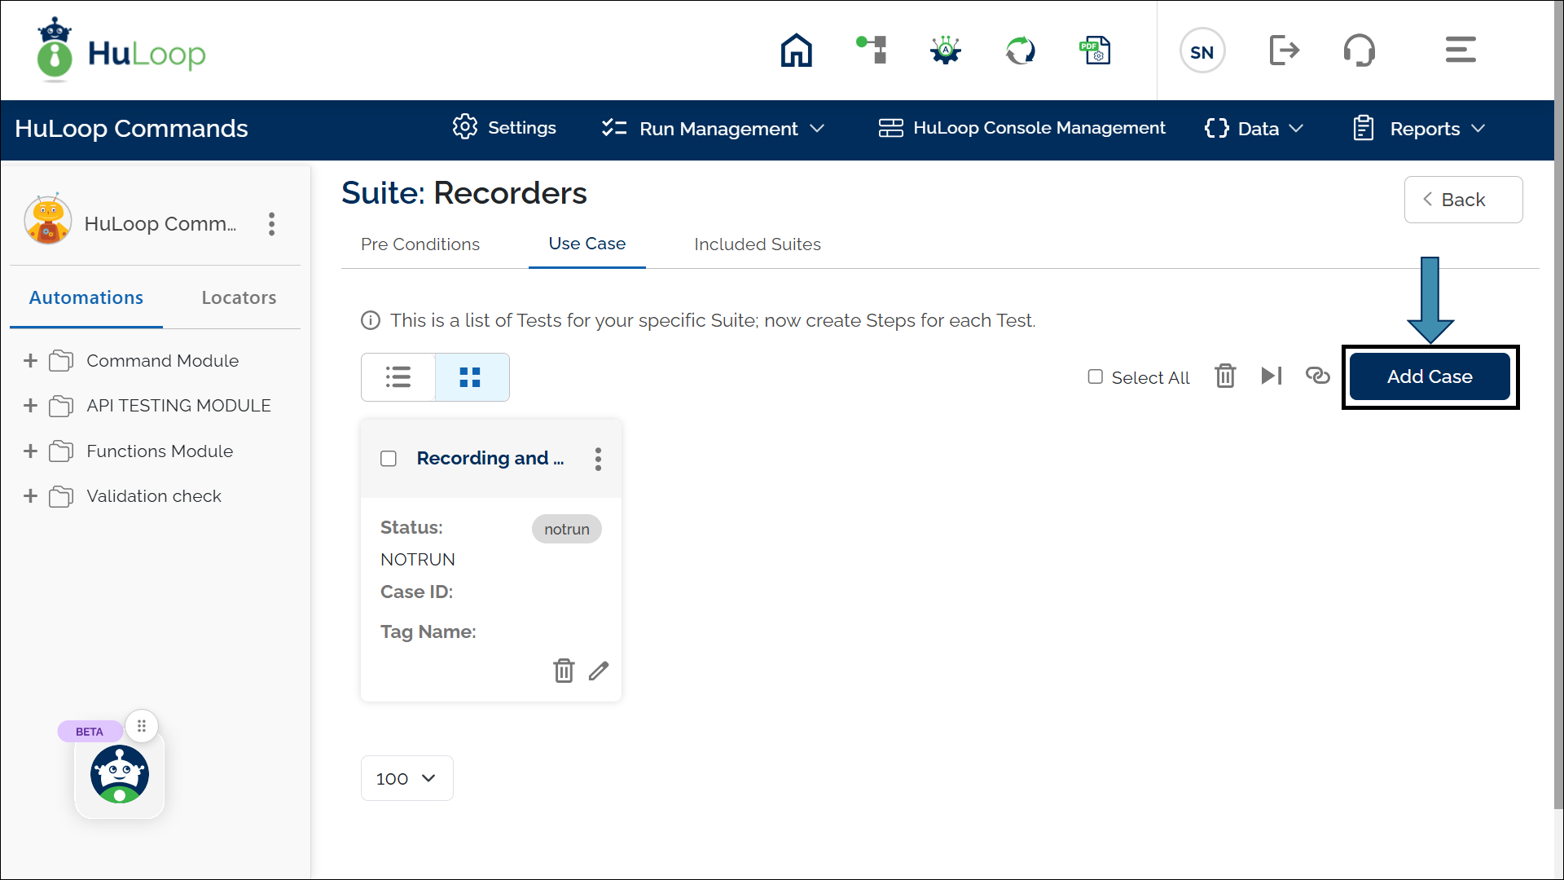Click the Home icon in header
The height and width of the screenshot is (880, 1564).
click(x=796, y=51)
